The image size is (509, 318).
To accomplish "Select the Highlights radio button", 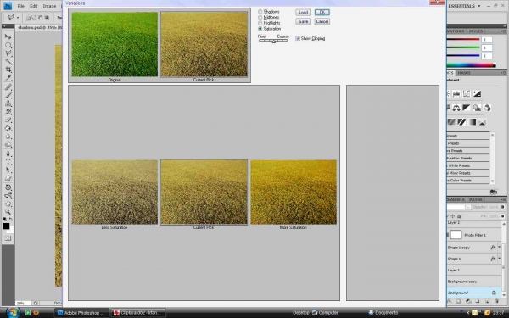I will coord(260,23).
